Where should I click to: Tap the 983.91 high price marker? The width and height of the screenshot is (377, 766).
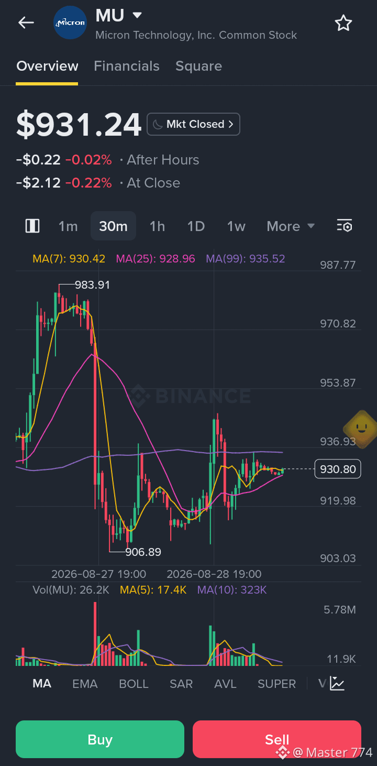pos(93,285)
